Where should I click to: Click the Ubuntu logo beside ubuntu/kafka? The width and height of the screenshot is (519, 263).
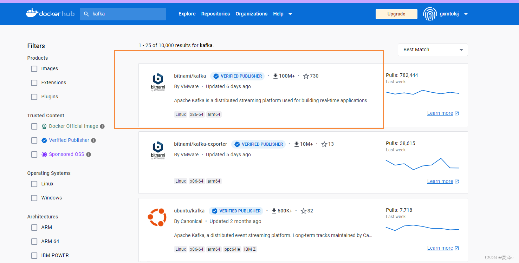click(x=157, y=217)
